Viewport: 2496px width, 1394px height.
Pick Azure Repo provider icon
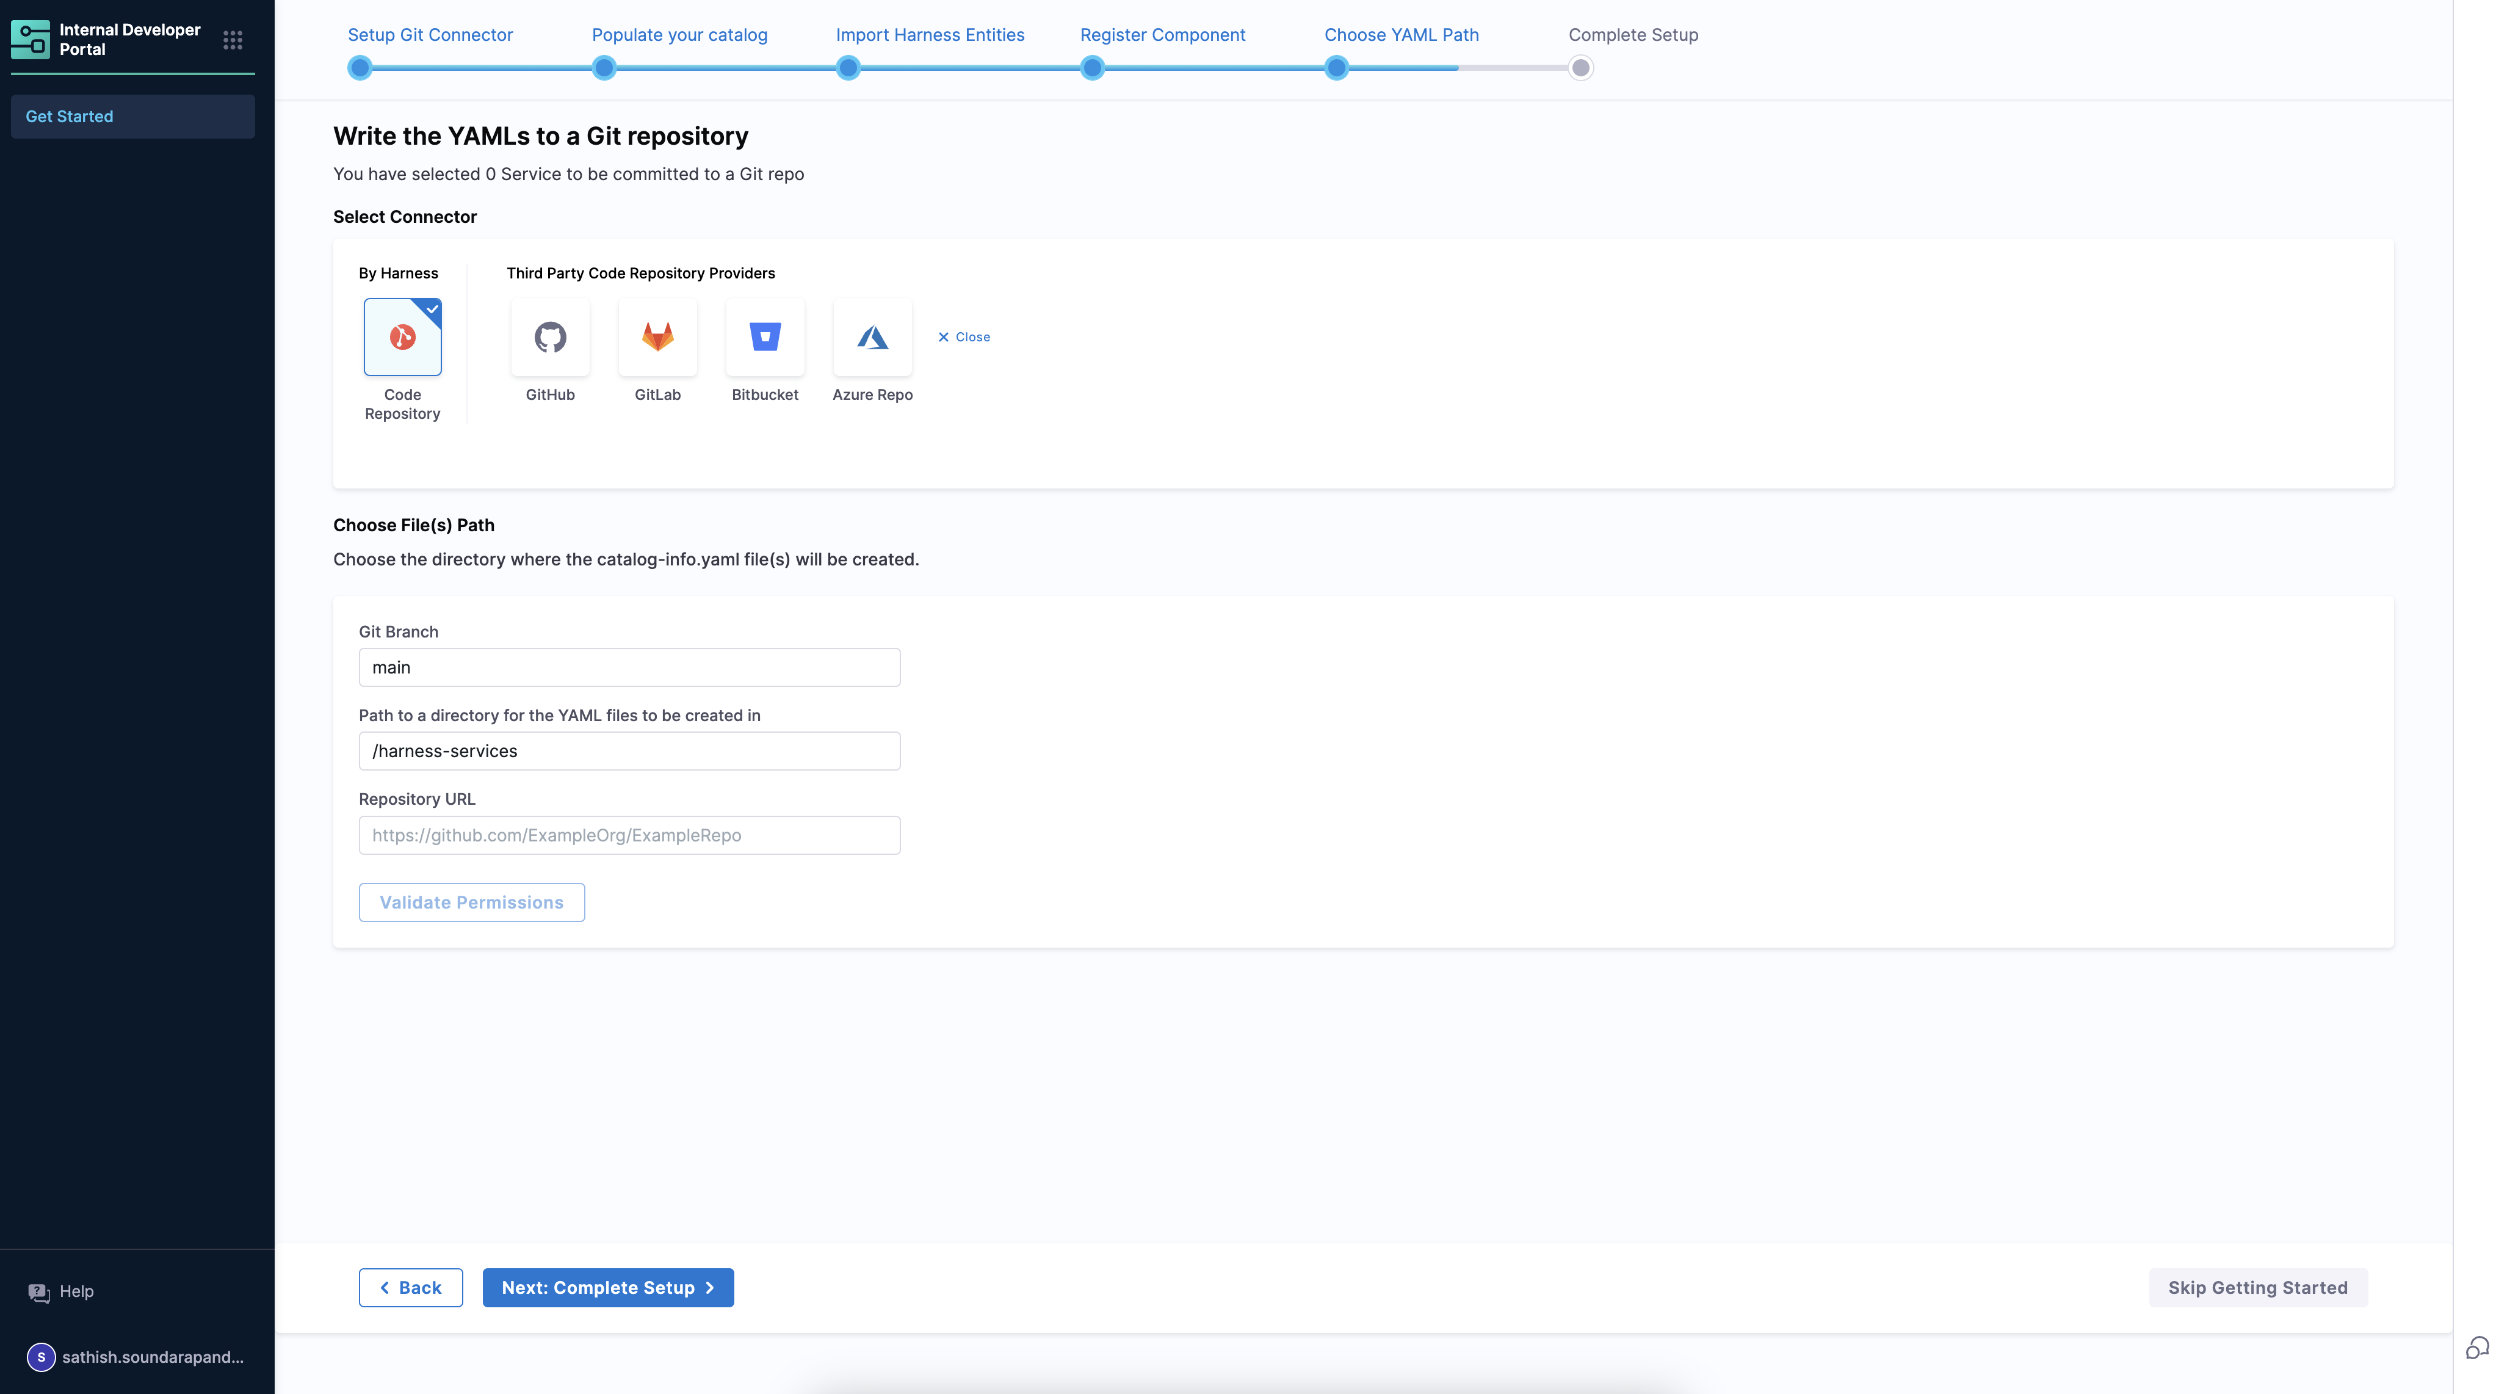click(x=872, y=336)
